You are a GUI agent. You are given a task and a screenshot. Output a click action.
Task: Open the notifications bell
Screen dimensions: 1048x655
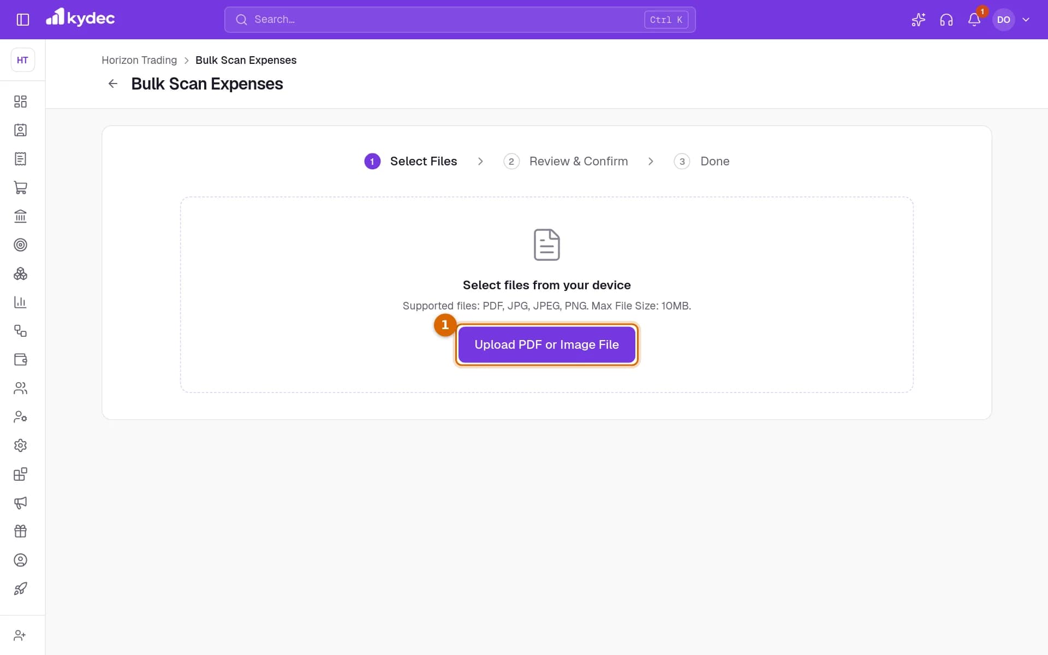[x=974, y=20]
